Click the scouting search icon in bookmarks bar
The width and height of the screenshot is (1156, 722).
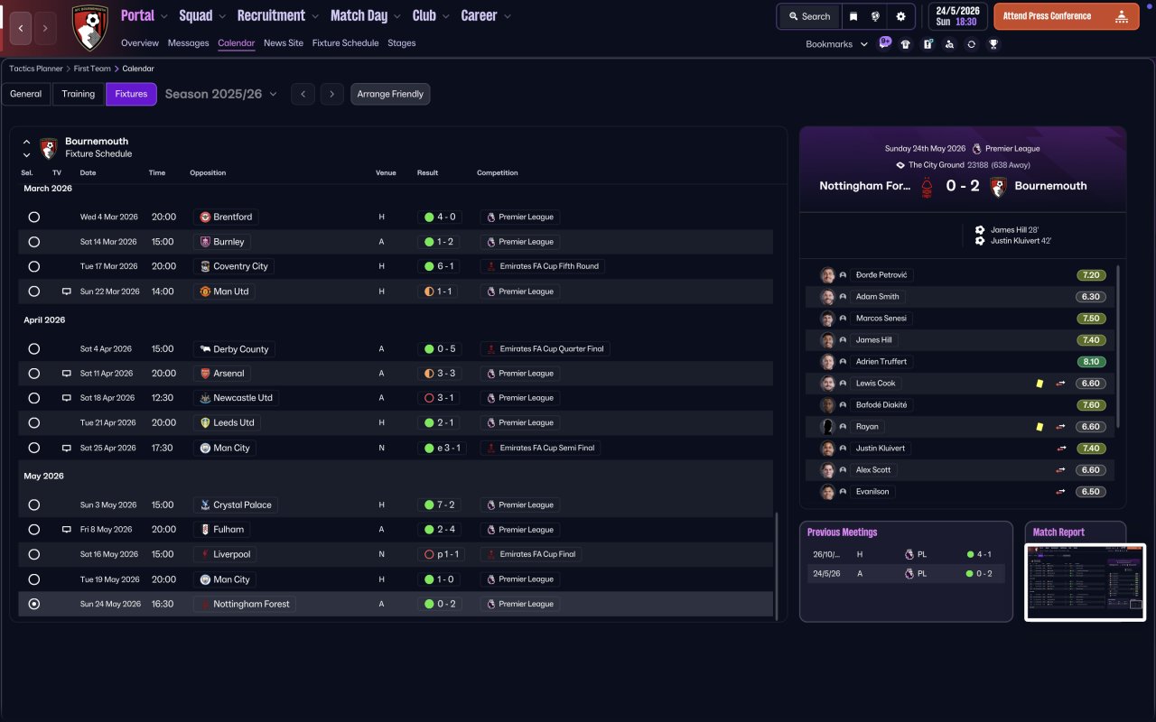click(949, 44)
